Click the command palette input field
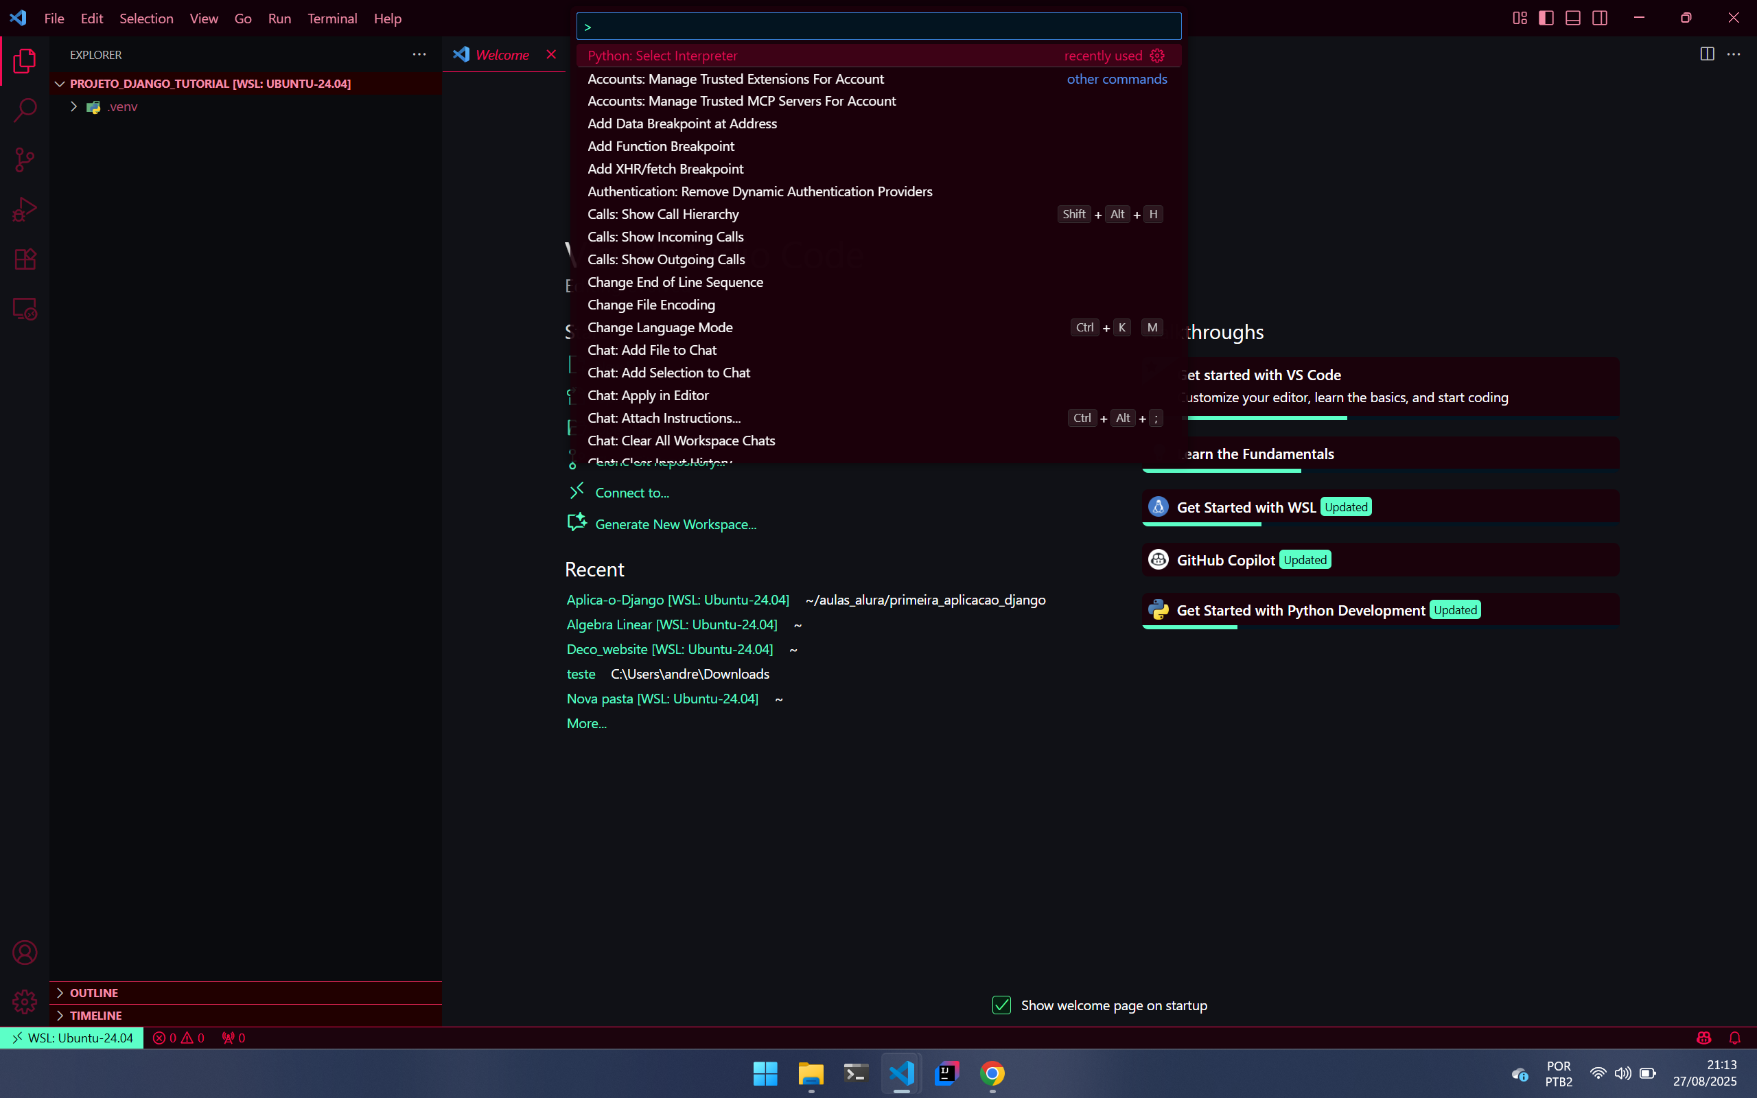1757x1098 pixels. pyautogui.click(x=878, y=27)
